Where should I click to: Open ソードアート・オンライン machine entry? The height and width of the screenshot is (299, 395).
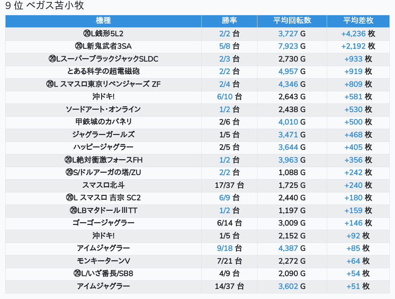pyautogui.click(x=103, y=109)
